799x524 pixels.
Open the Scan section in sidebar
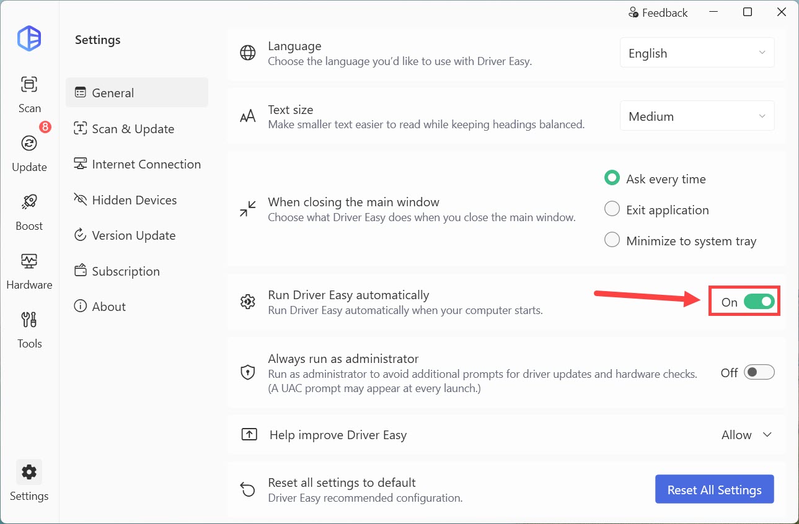click(x=29, y=94)
